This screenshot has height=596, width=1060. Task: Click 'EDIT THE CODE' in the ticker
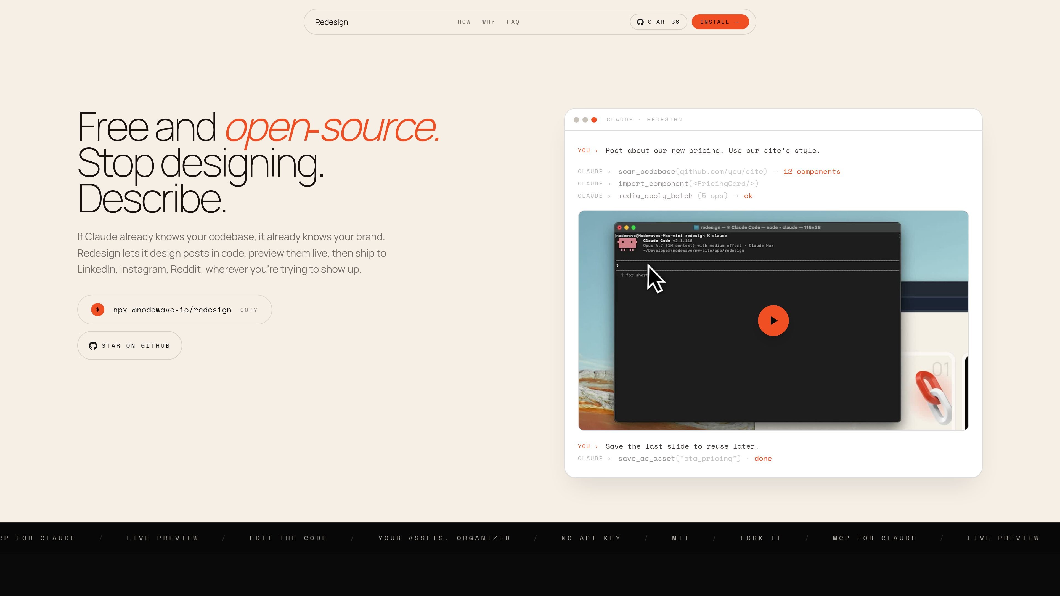[288, 538]
